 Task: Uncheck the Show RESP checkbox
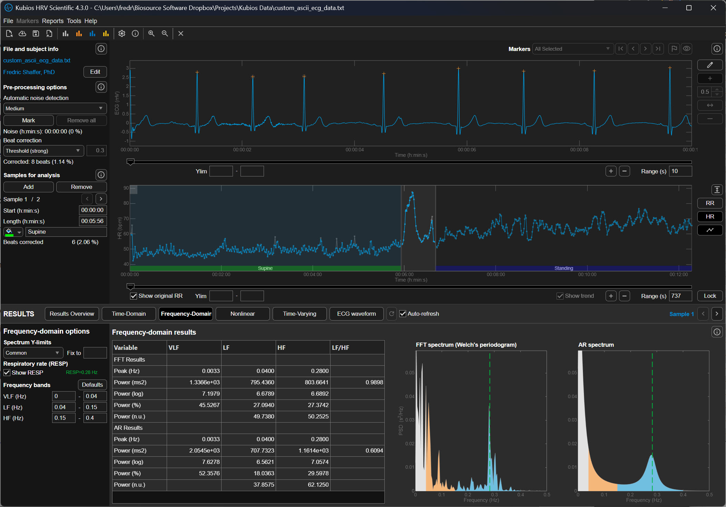point(7,373)
